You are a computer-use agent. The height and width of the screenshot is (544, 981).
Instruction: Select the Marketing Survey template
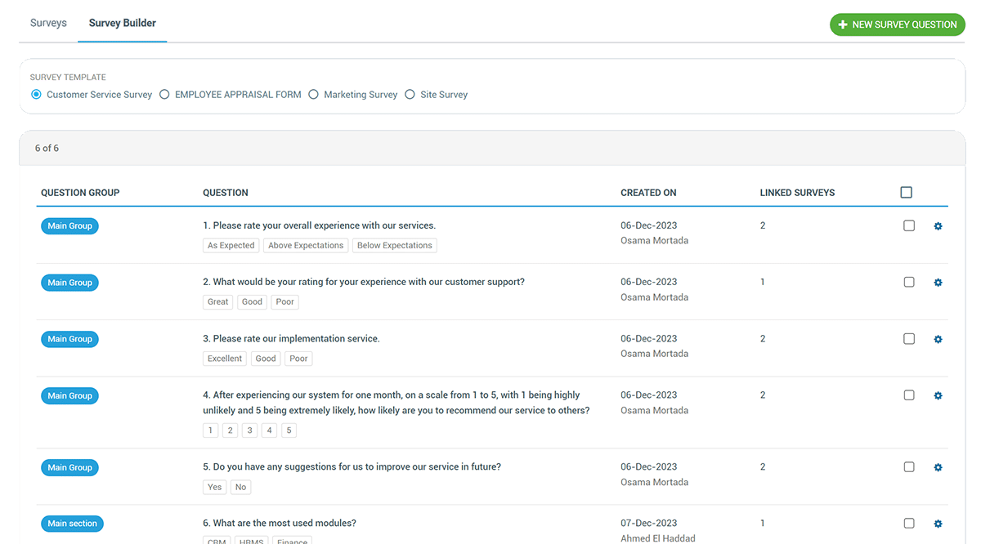[313, 94]
